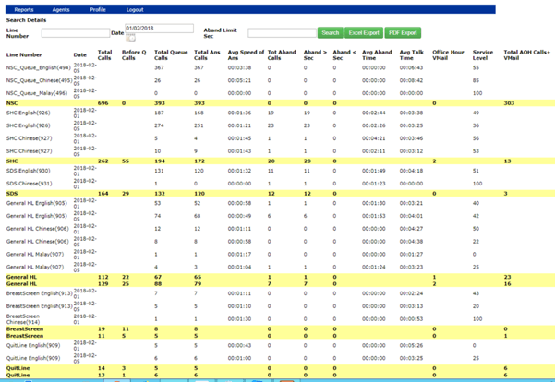555x382 pixels.
Task: Click the Total AOH Calls+ VMail header
Action: (x=526, y=54)
